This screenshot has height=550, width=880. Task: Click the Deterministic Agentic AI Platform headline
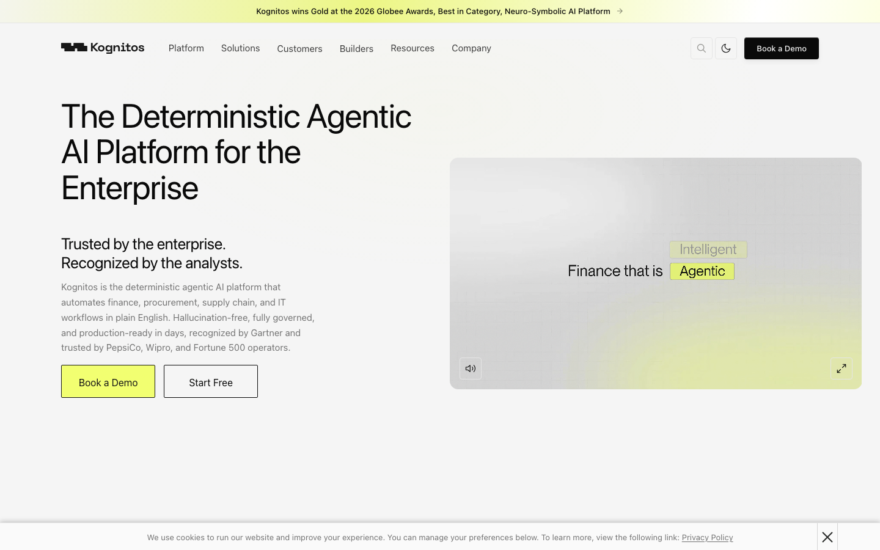point(237,152)
